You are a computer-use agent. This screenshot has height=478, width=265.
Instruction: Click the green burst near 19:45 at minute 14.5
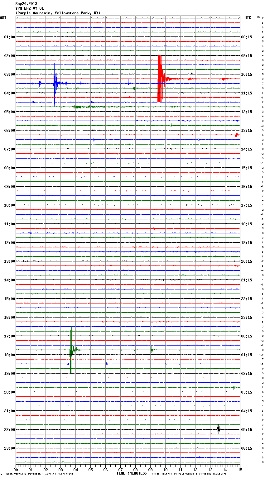(234, 387)
